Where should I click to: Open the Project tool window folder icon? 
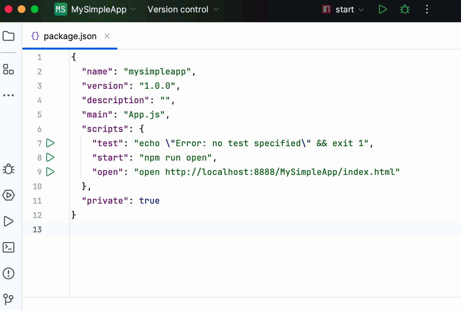tap(8, 36)
